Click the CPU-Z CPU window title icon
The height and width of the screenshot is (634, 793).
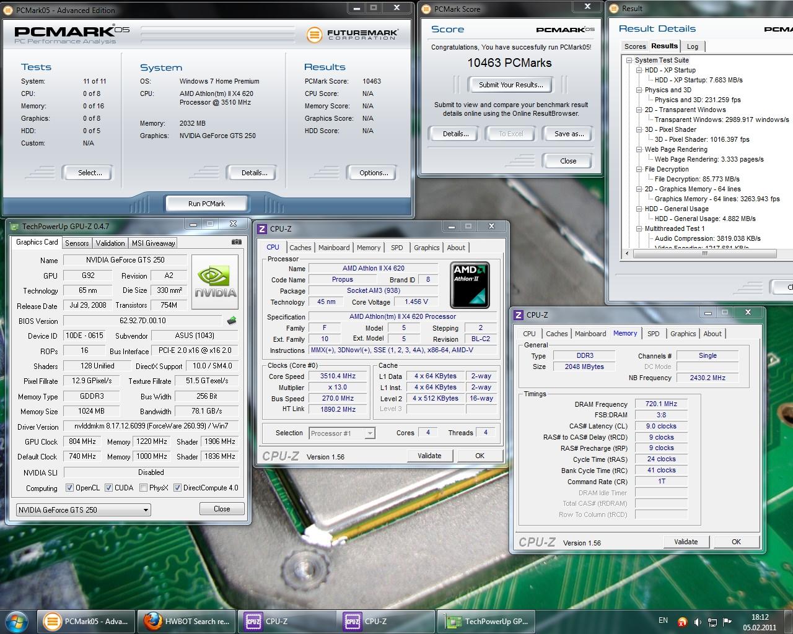pos(262,229)
